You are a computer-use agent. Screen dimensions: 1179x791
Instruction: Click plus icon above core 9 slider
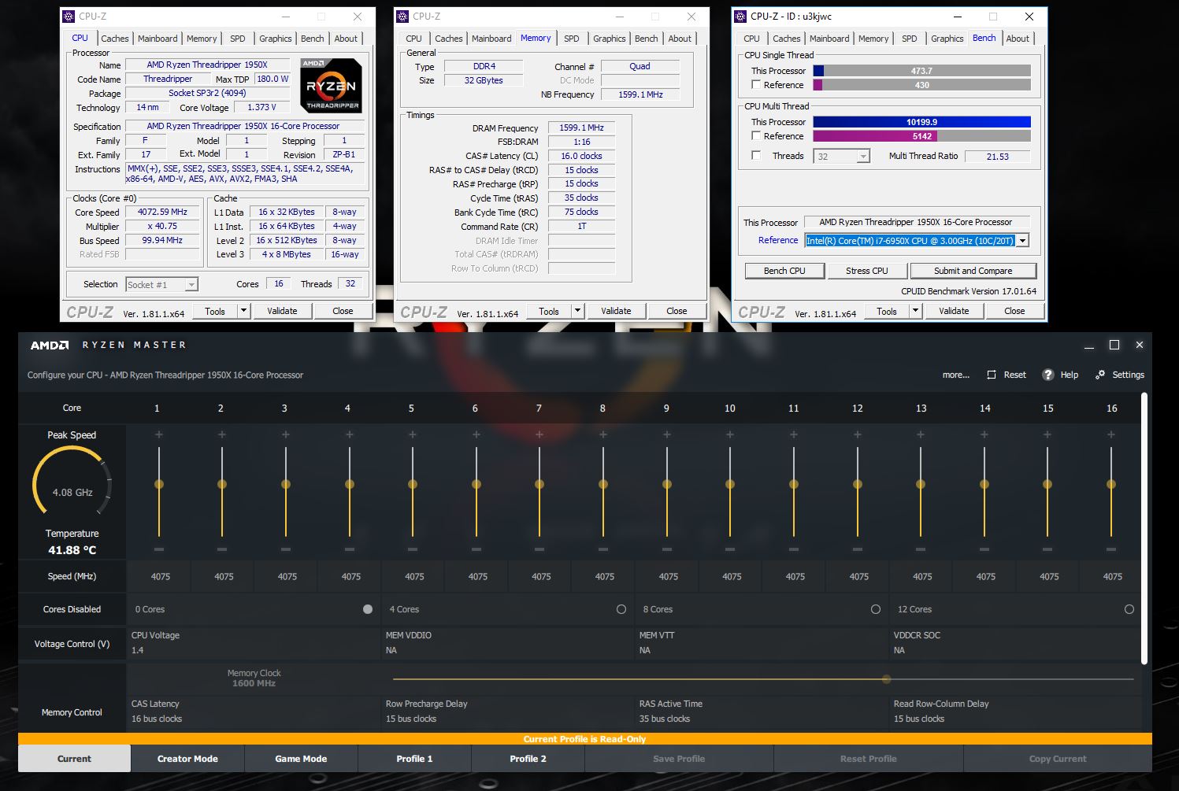[x=667, y=434]
